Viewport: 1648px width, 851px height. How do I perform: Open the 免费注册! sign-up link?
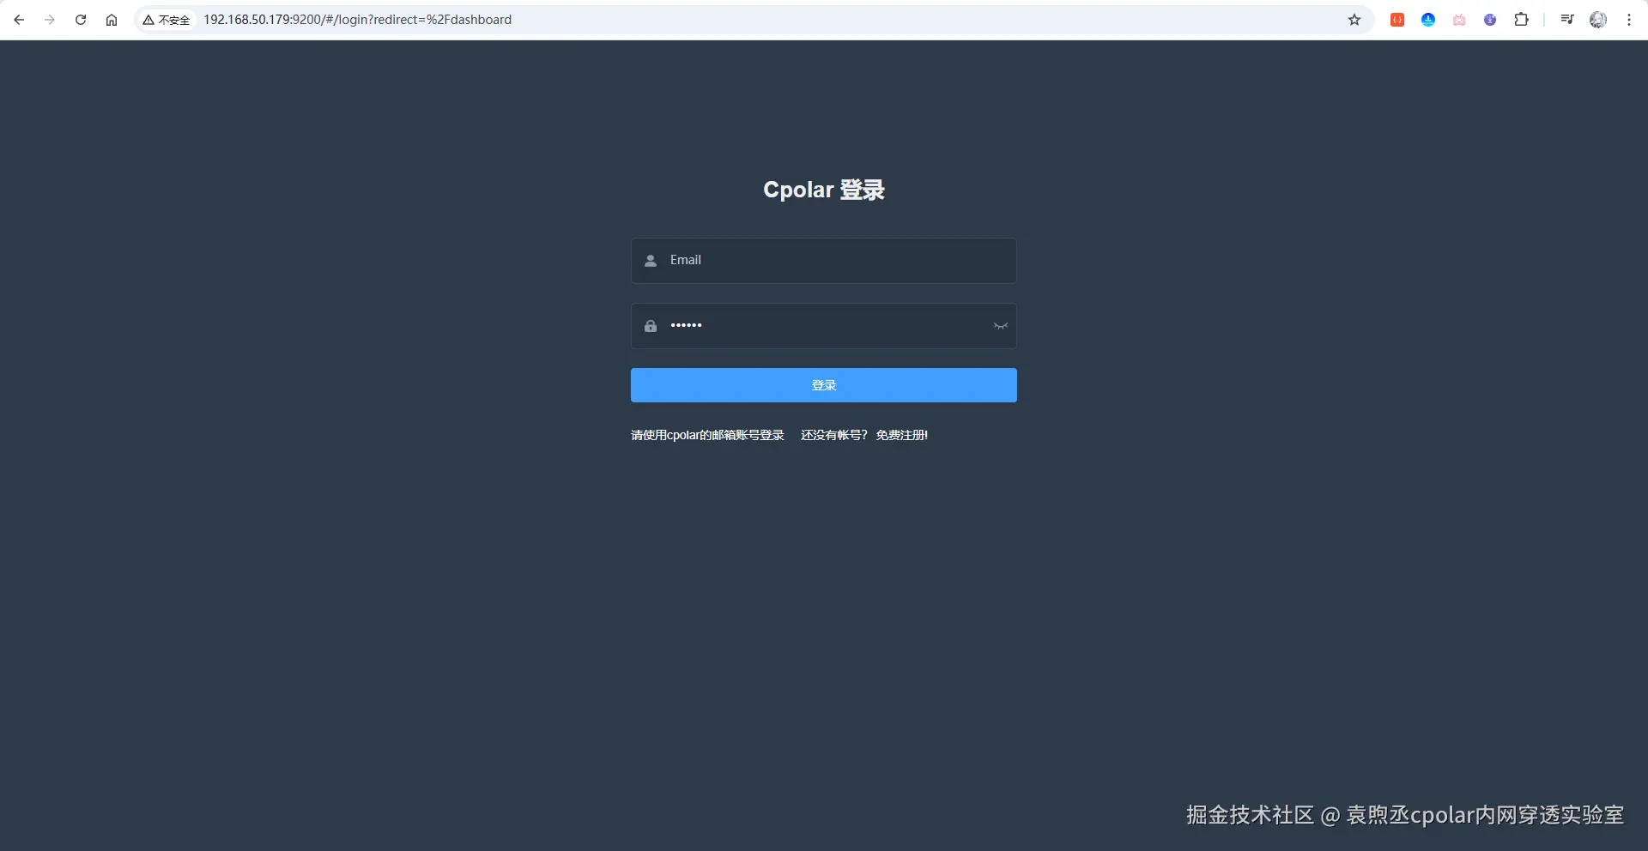(902, 435)
